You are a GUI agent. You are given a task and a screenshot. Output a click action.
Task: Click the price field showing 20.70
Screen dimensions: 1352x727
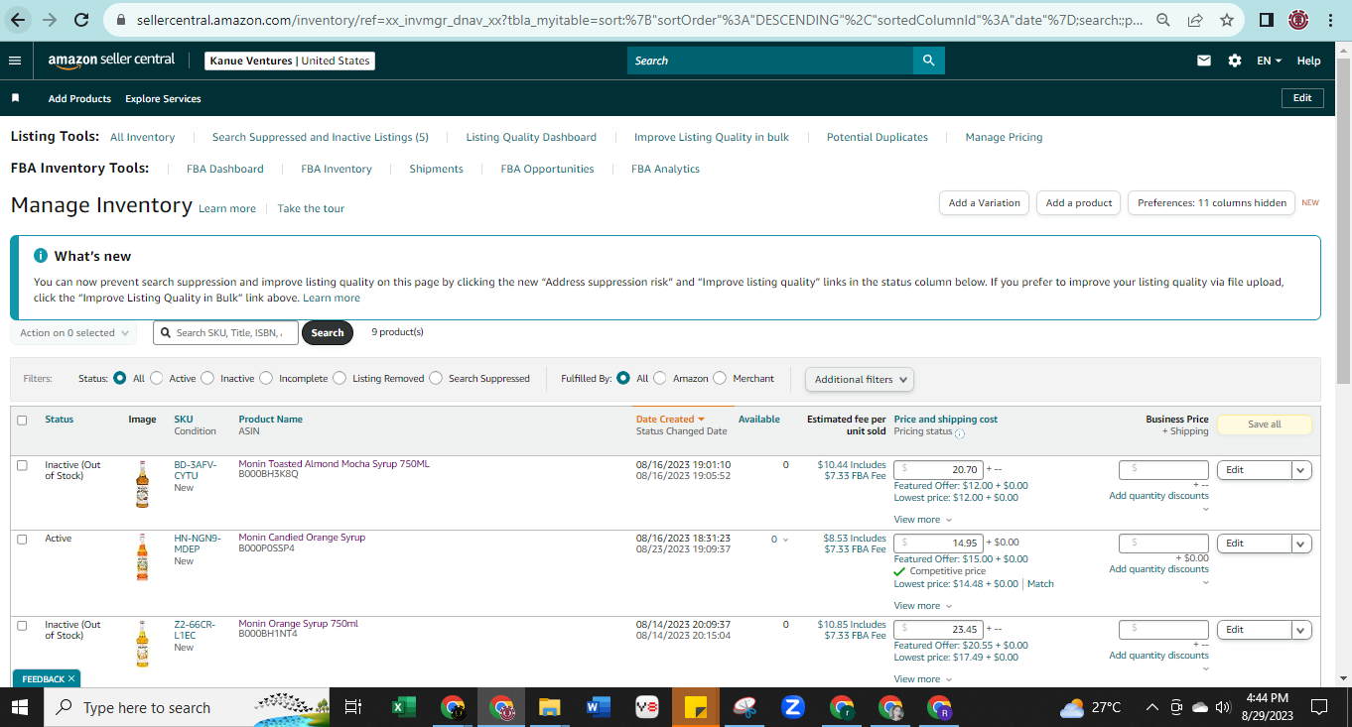click(x=939, y=470)
